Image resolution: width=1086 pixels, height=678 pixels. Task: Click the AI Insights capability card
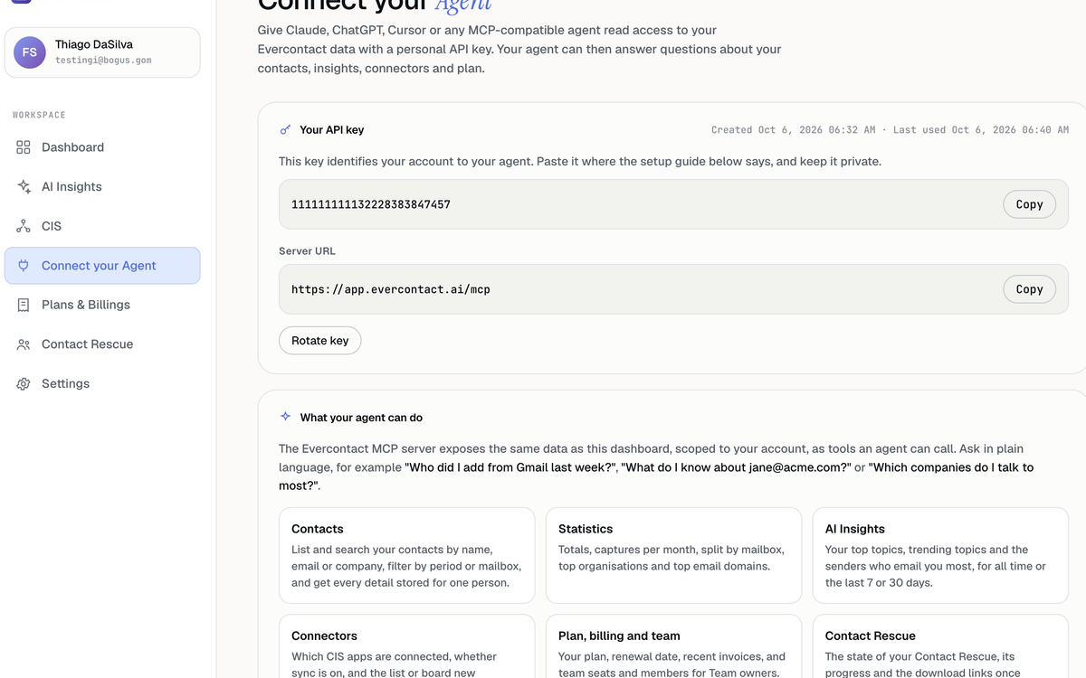pyautogui.click(x=940, y=555)
